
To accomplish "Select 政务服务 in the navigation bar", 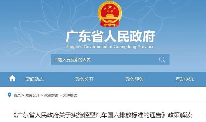I will tap(134, 79).
